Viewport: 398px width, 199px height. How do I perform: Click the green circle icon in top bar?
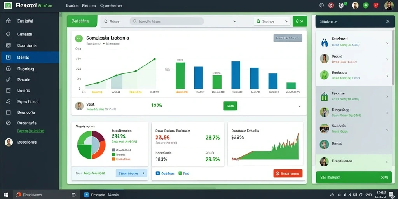click(366, 5)
